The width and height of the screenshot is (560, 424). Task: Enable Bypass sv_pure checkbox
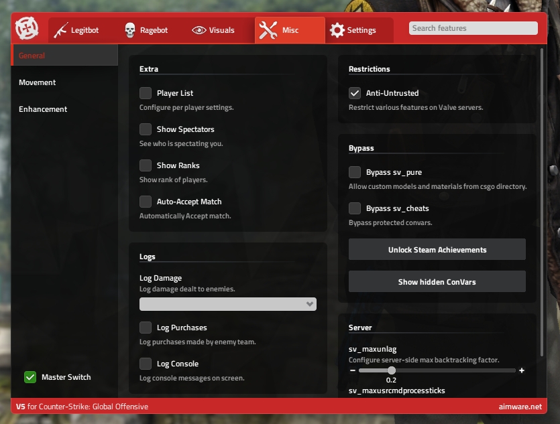[x=355, y=172]
